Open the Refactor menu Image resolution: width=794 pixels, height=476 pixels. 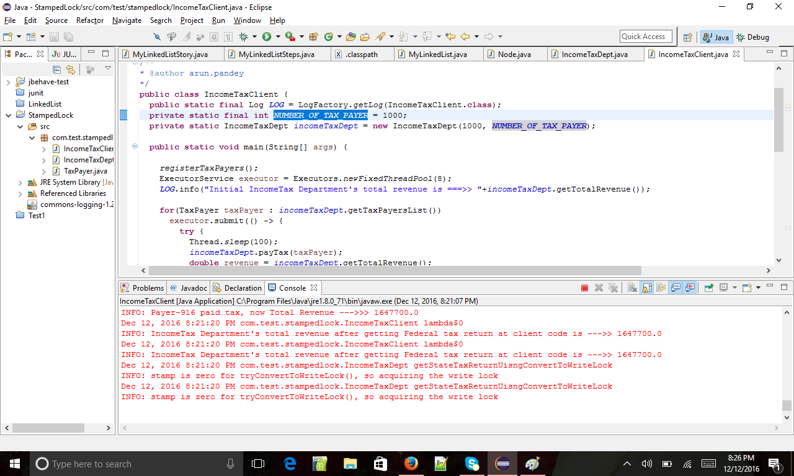click(90, 20)
